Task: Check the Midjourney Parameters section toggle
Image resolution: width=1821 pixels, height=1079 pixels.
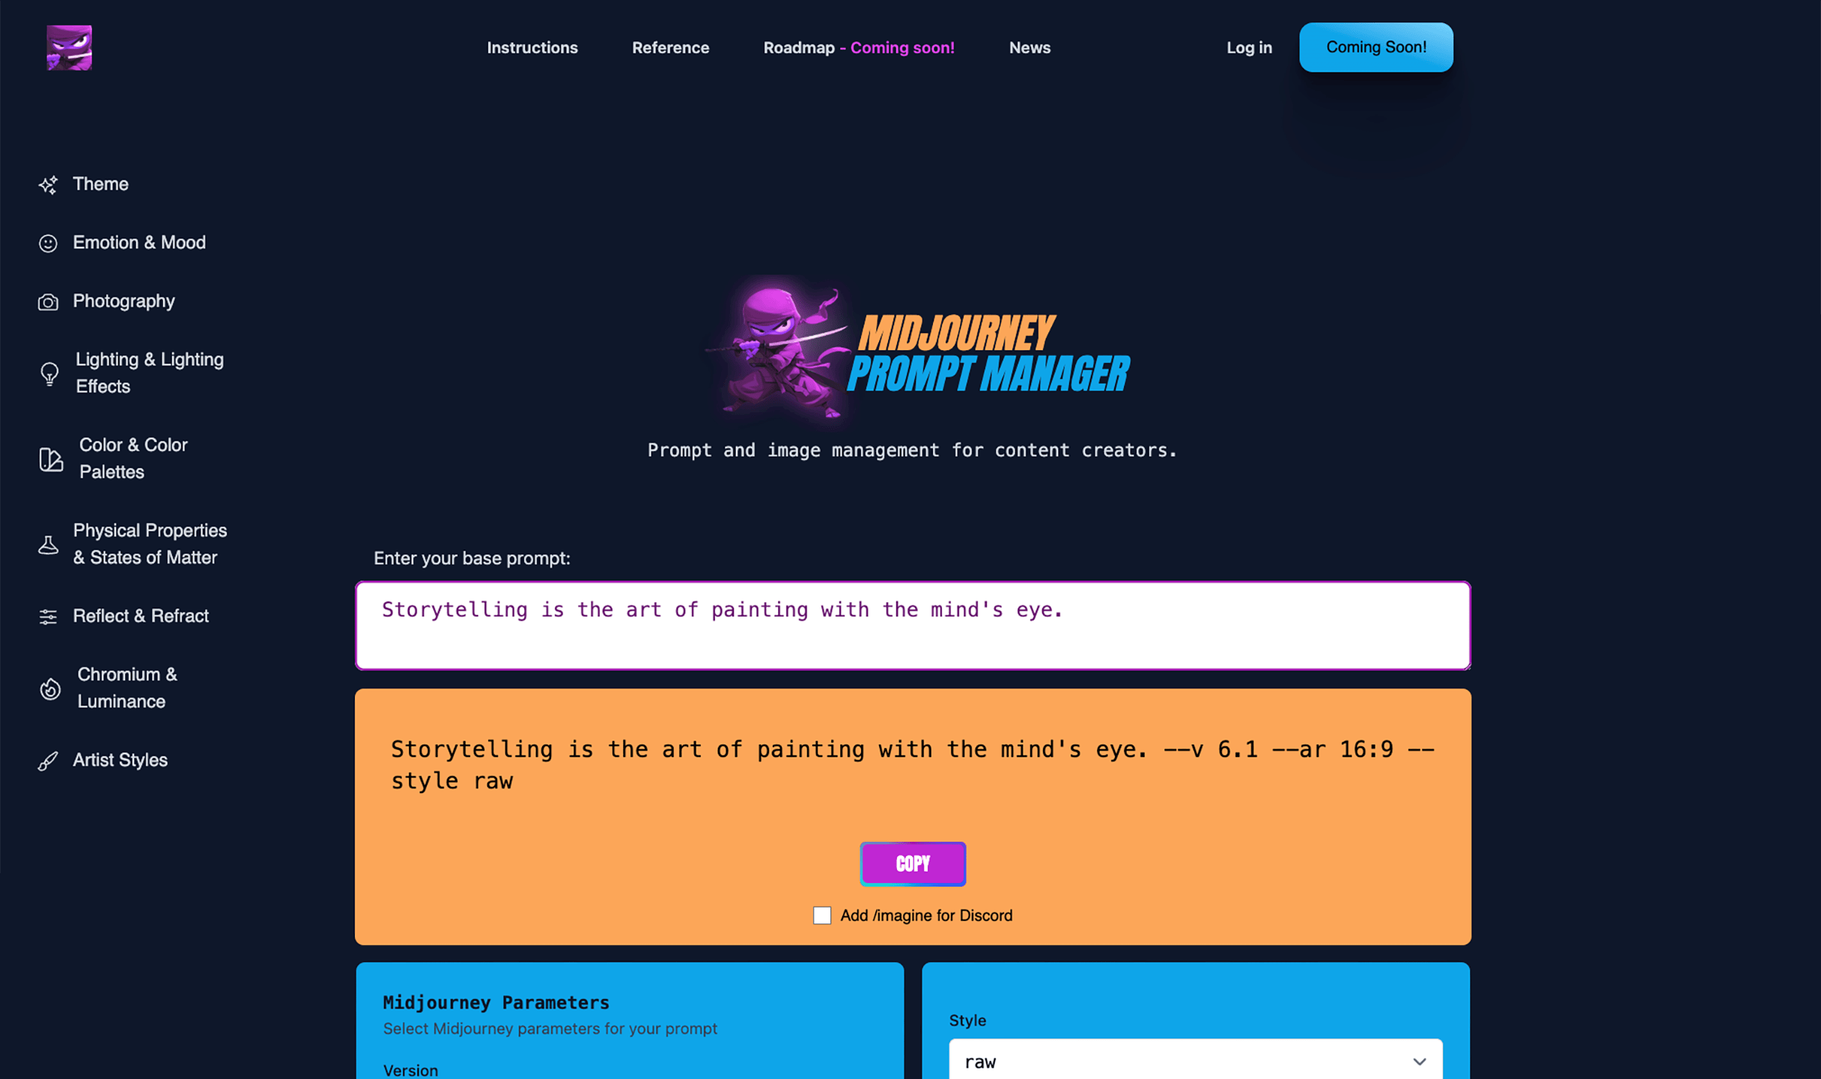Action: [x=497, y=1002]
